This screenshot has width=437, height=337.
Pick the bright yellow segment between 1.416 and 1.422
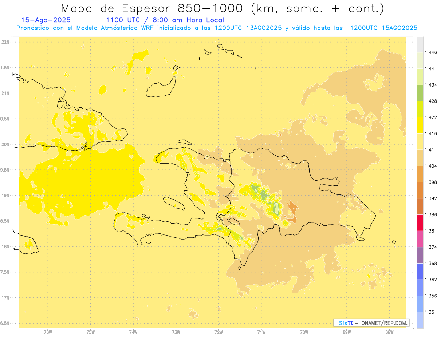click(x=420, y=125)
